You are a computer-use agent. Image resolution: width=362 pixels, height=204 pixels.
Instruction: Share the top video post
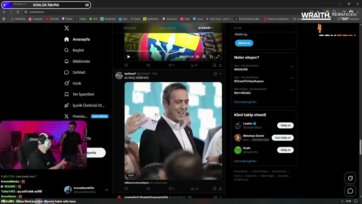(x=220, y=65)
